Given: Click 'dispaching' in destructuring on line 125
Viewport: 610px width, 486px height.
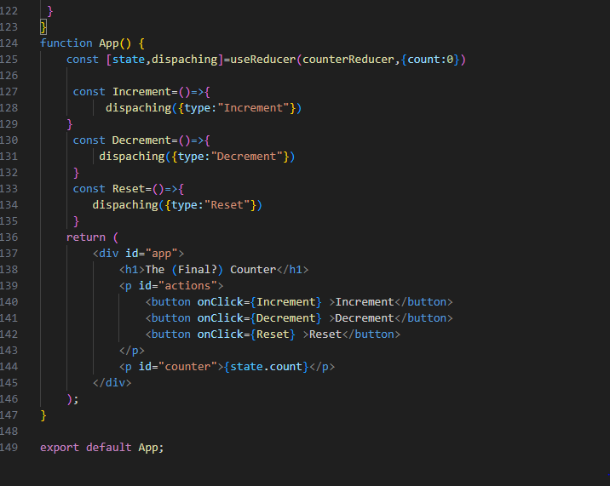Looking at the screenshot, I should (x=184, y=60).
